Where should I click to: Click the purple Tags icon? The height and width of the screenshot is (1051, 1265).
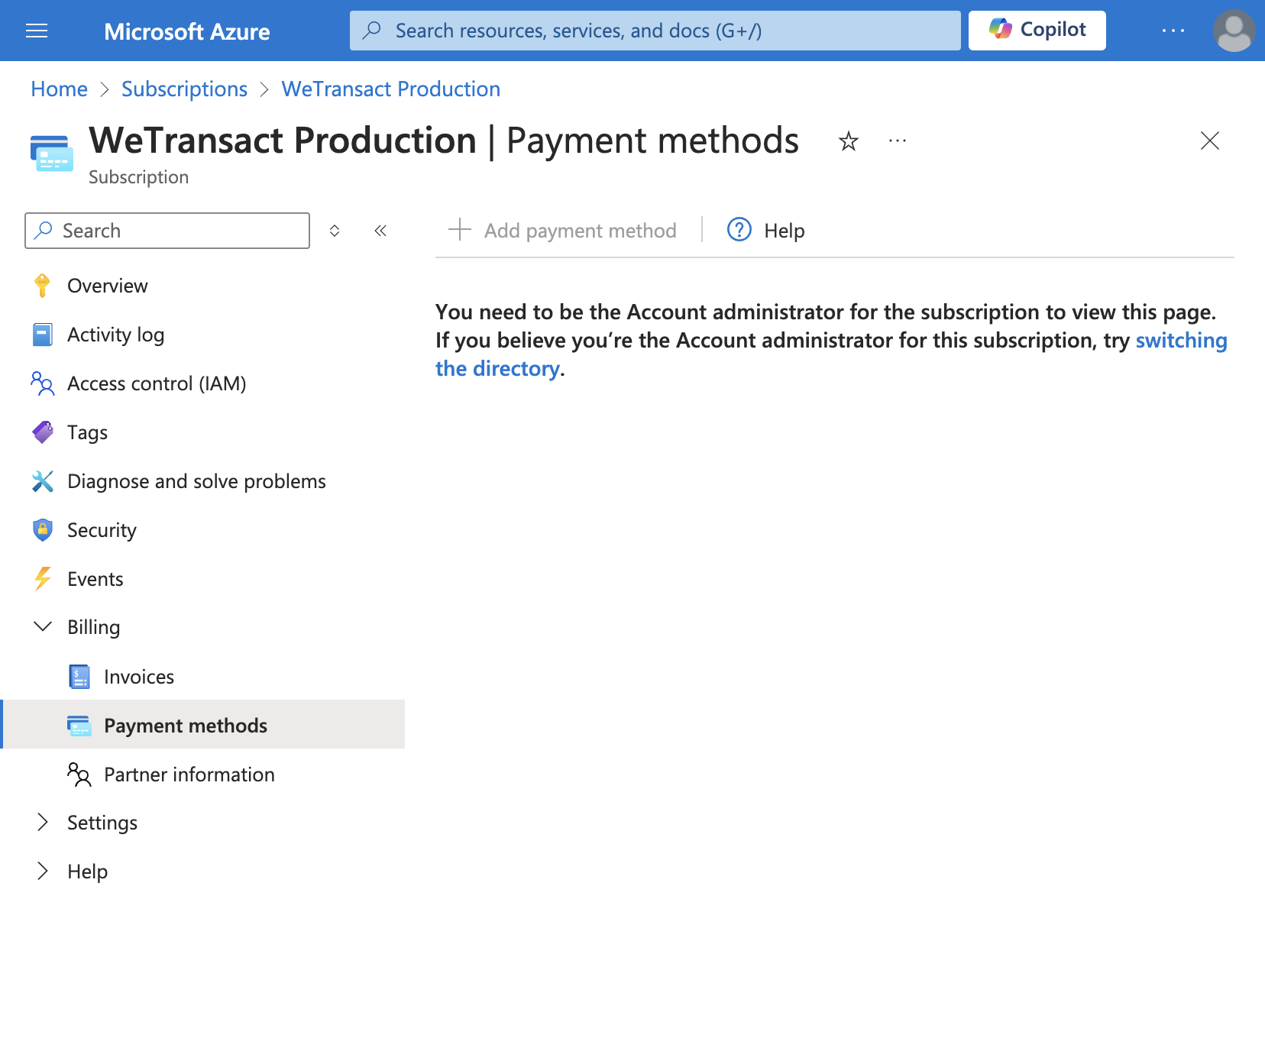click(43, 432)
